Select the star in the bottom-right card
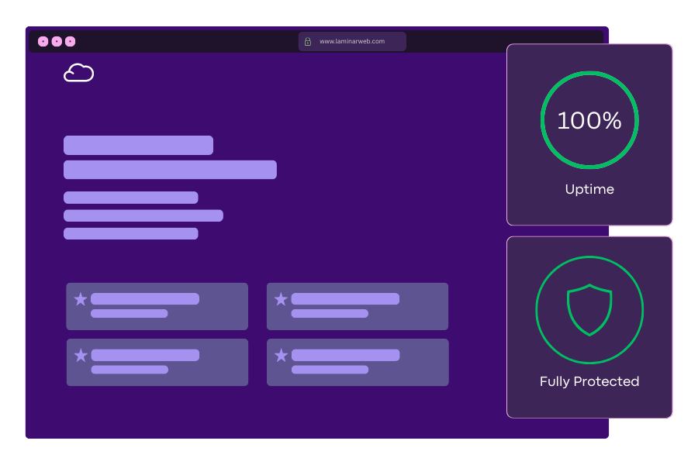The width and height of the screenshot is (698, 465). (281, 355)
